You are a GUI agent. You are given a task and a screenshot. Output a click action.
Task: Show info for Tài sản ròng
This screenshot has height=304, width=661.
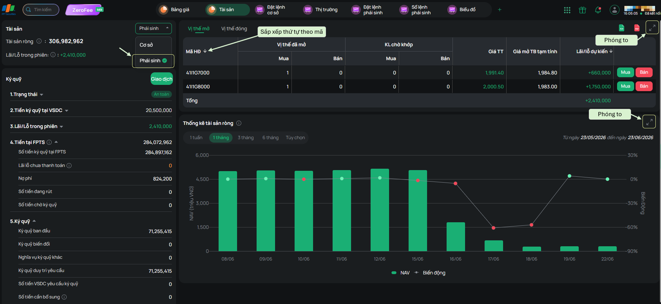39,41
